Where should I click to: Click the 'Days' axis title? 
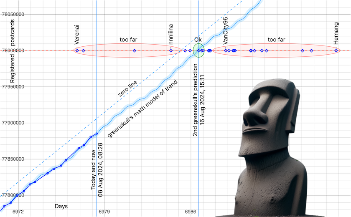click(61, 206)
